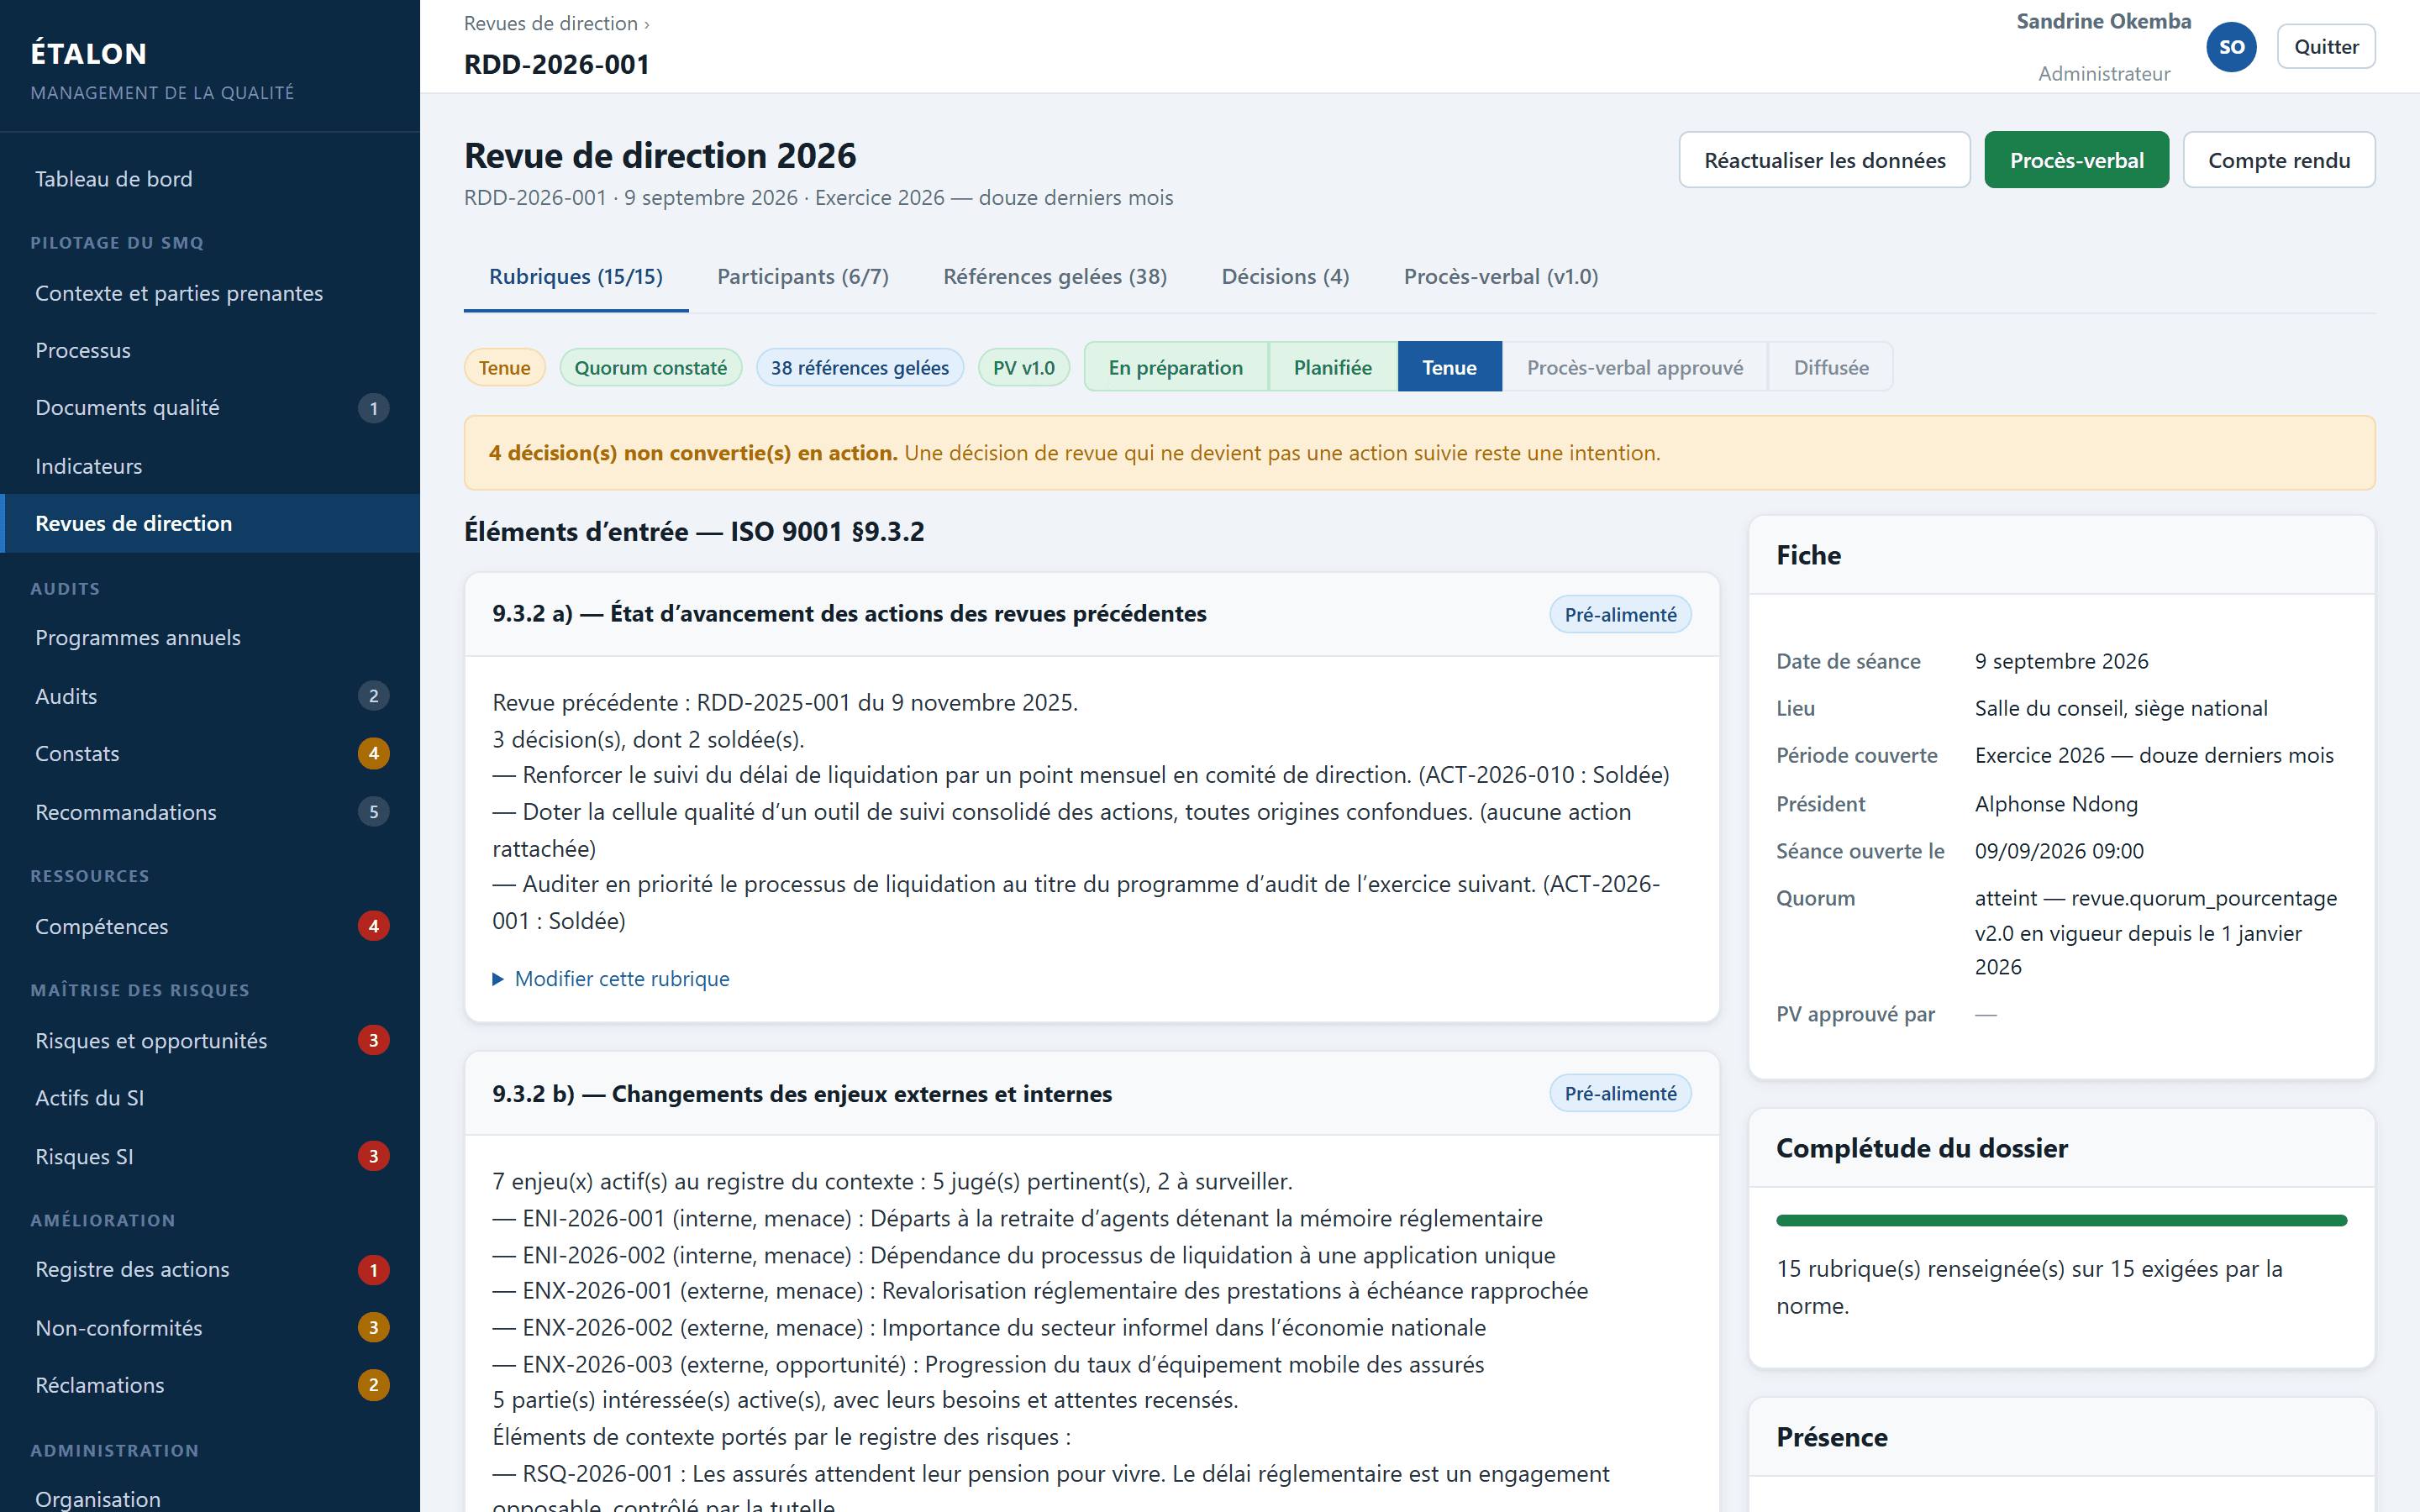Select Revues de direction in sidebar
This screenshot has width=2420, height=1512.
click(x=210, y=523)
